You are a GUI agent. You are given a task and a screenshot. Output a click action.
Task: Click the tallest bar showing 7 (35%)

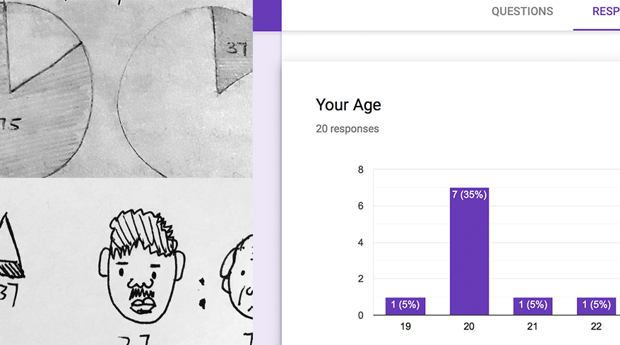(469, 250)
